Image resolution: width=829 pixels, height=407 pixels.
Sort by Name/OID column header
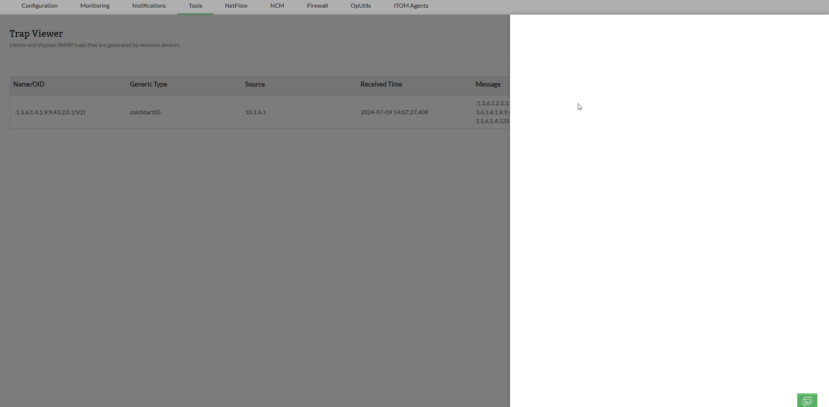click(x=29, y=84)
